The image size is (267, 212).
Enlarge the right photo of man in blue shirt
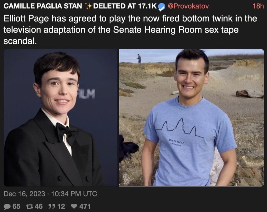coord(192,118)
